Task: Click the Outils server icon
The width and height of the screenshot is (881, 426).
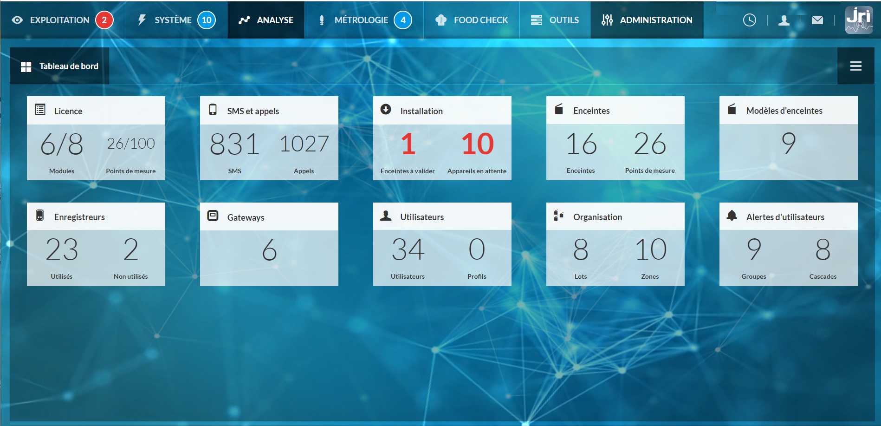Action: click(537, 20)
